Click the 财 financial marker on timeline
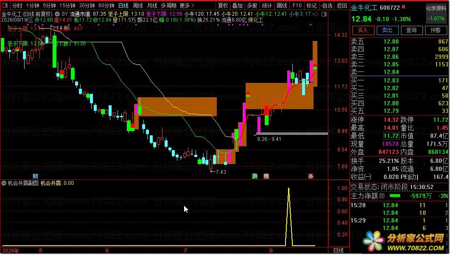The image size is (451, 255). click(x=35, y=176)
